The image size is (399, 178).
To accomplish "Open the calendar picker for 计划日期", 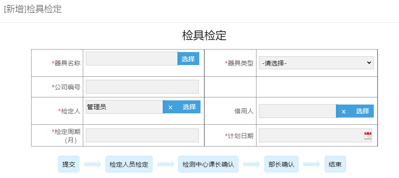I will (368, 135).
